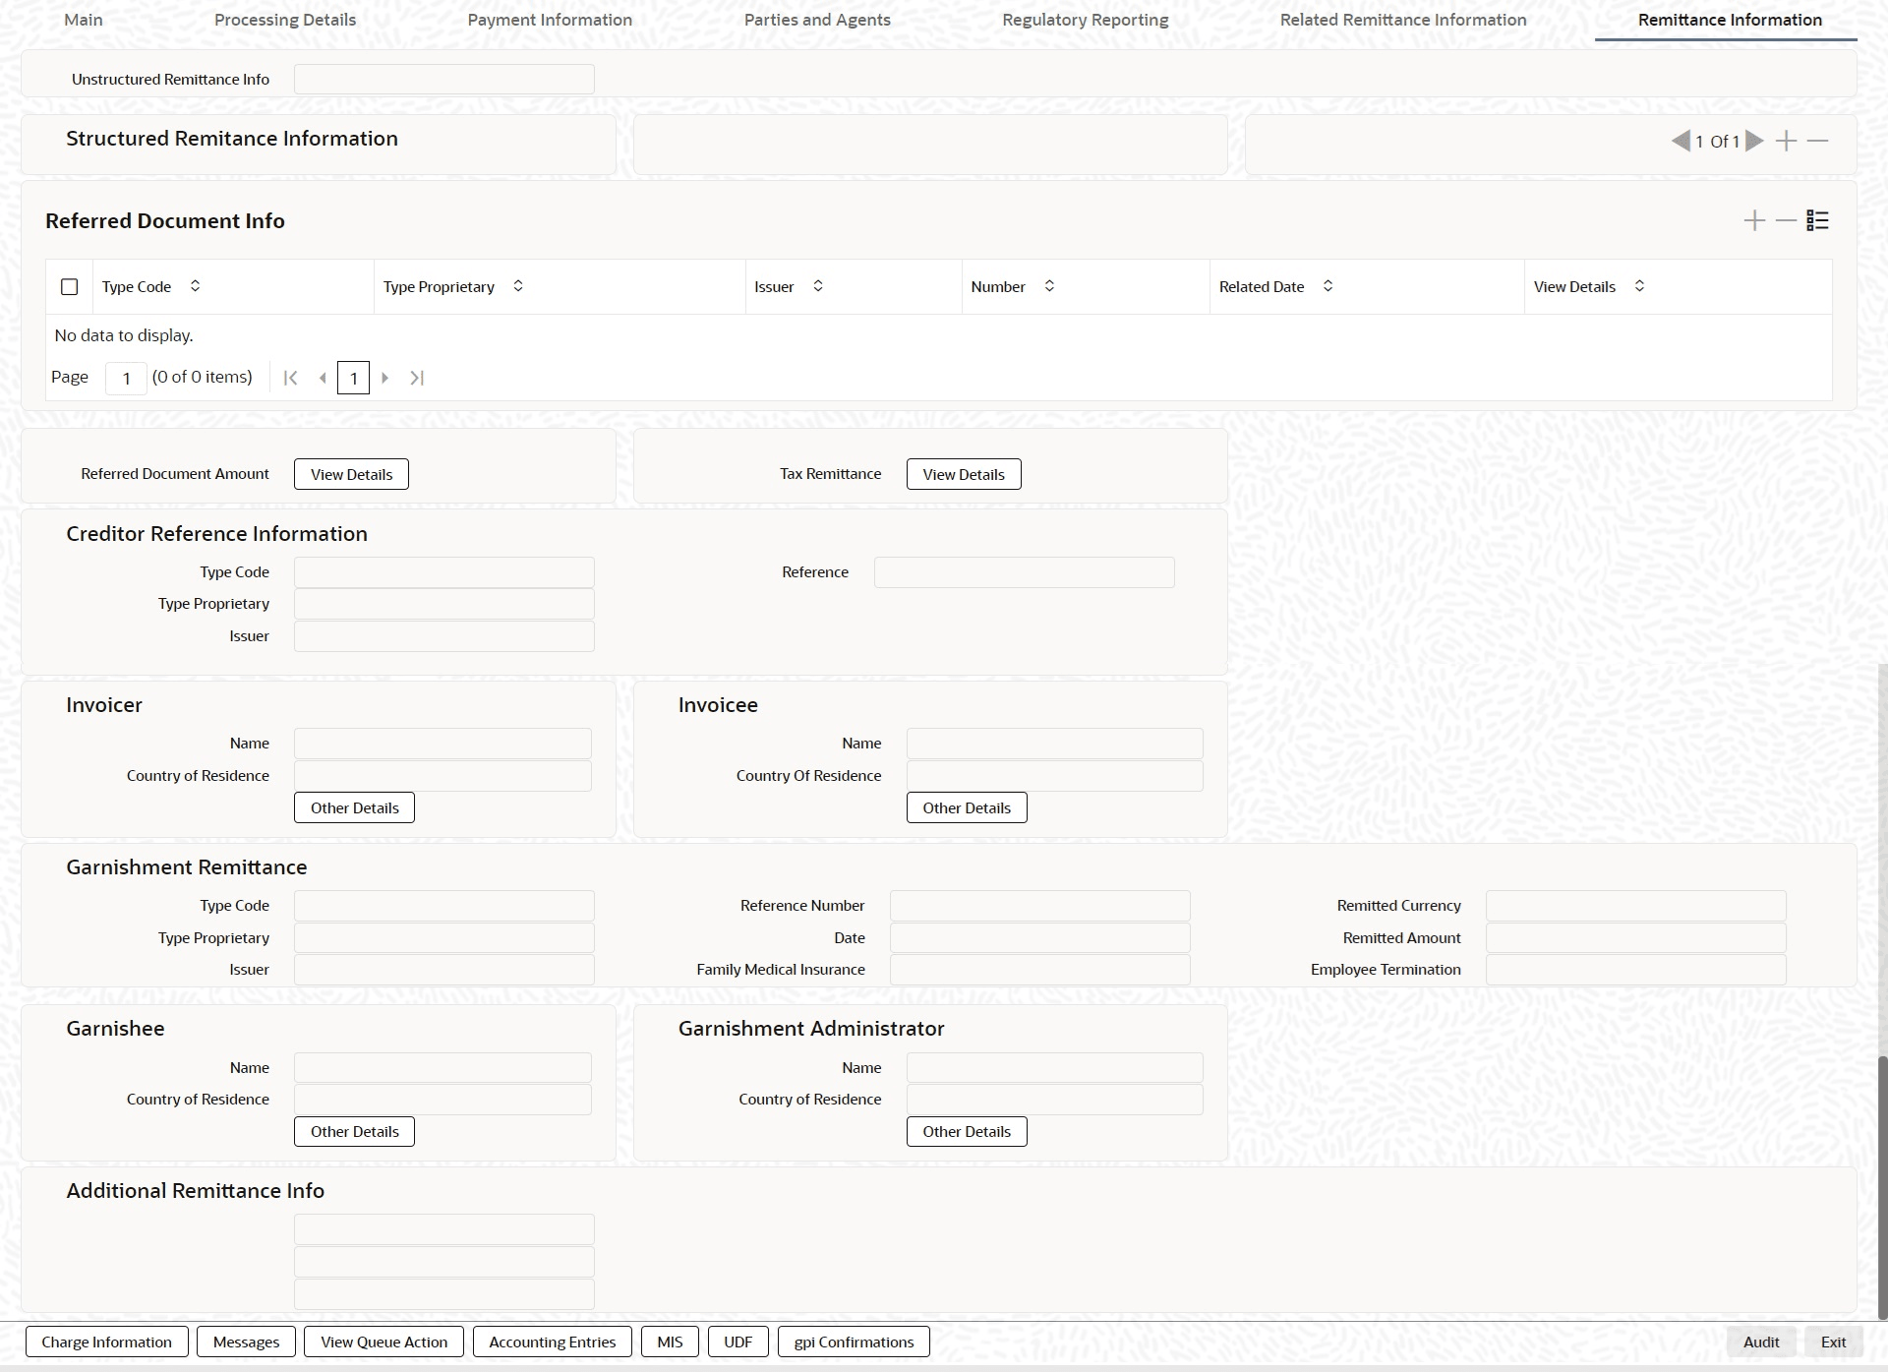Delete row from Referred Document Info table
Image resolution: width=1888 pixels, height=1372 pixels.
(1786, 220)
